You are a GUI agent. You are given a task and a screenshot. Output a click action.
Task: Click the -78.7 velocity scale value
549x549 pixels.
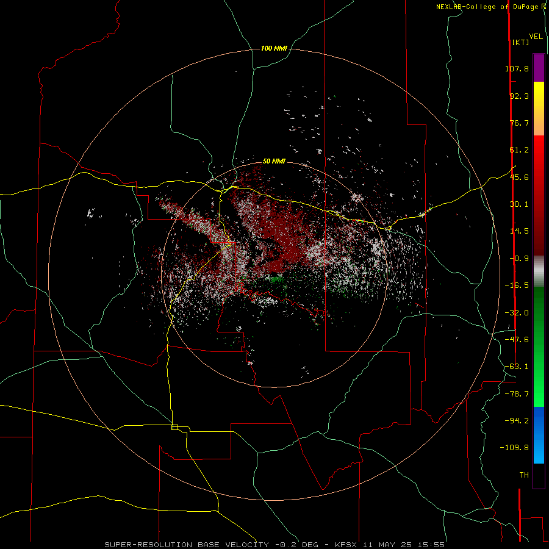click(517, 394)
